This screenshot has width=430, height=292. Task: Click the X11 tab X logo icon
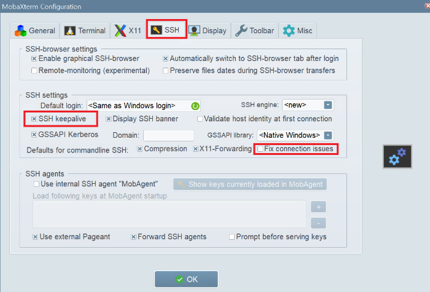[120, 31]
